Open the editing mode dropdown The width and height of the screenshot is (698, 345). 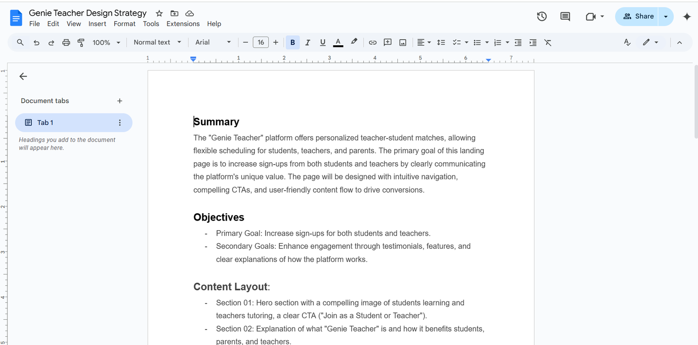[650, 42]
